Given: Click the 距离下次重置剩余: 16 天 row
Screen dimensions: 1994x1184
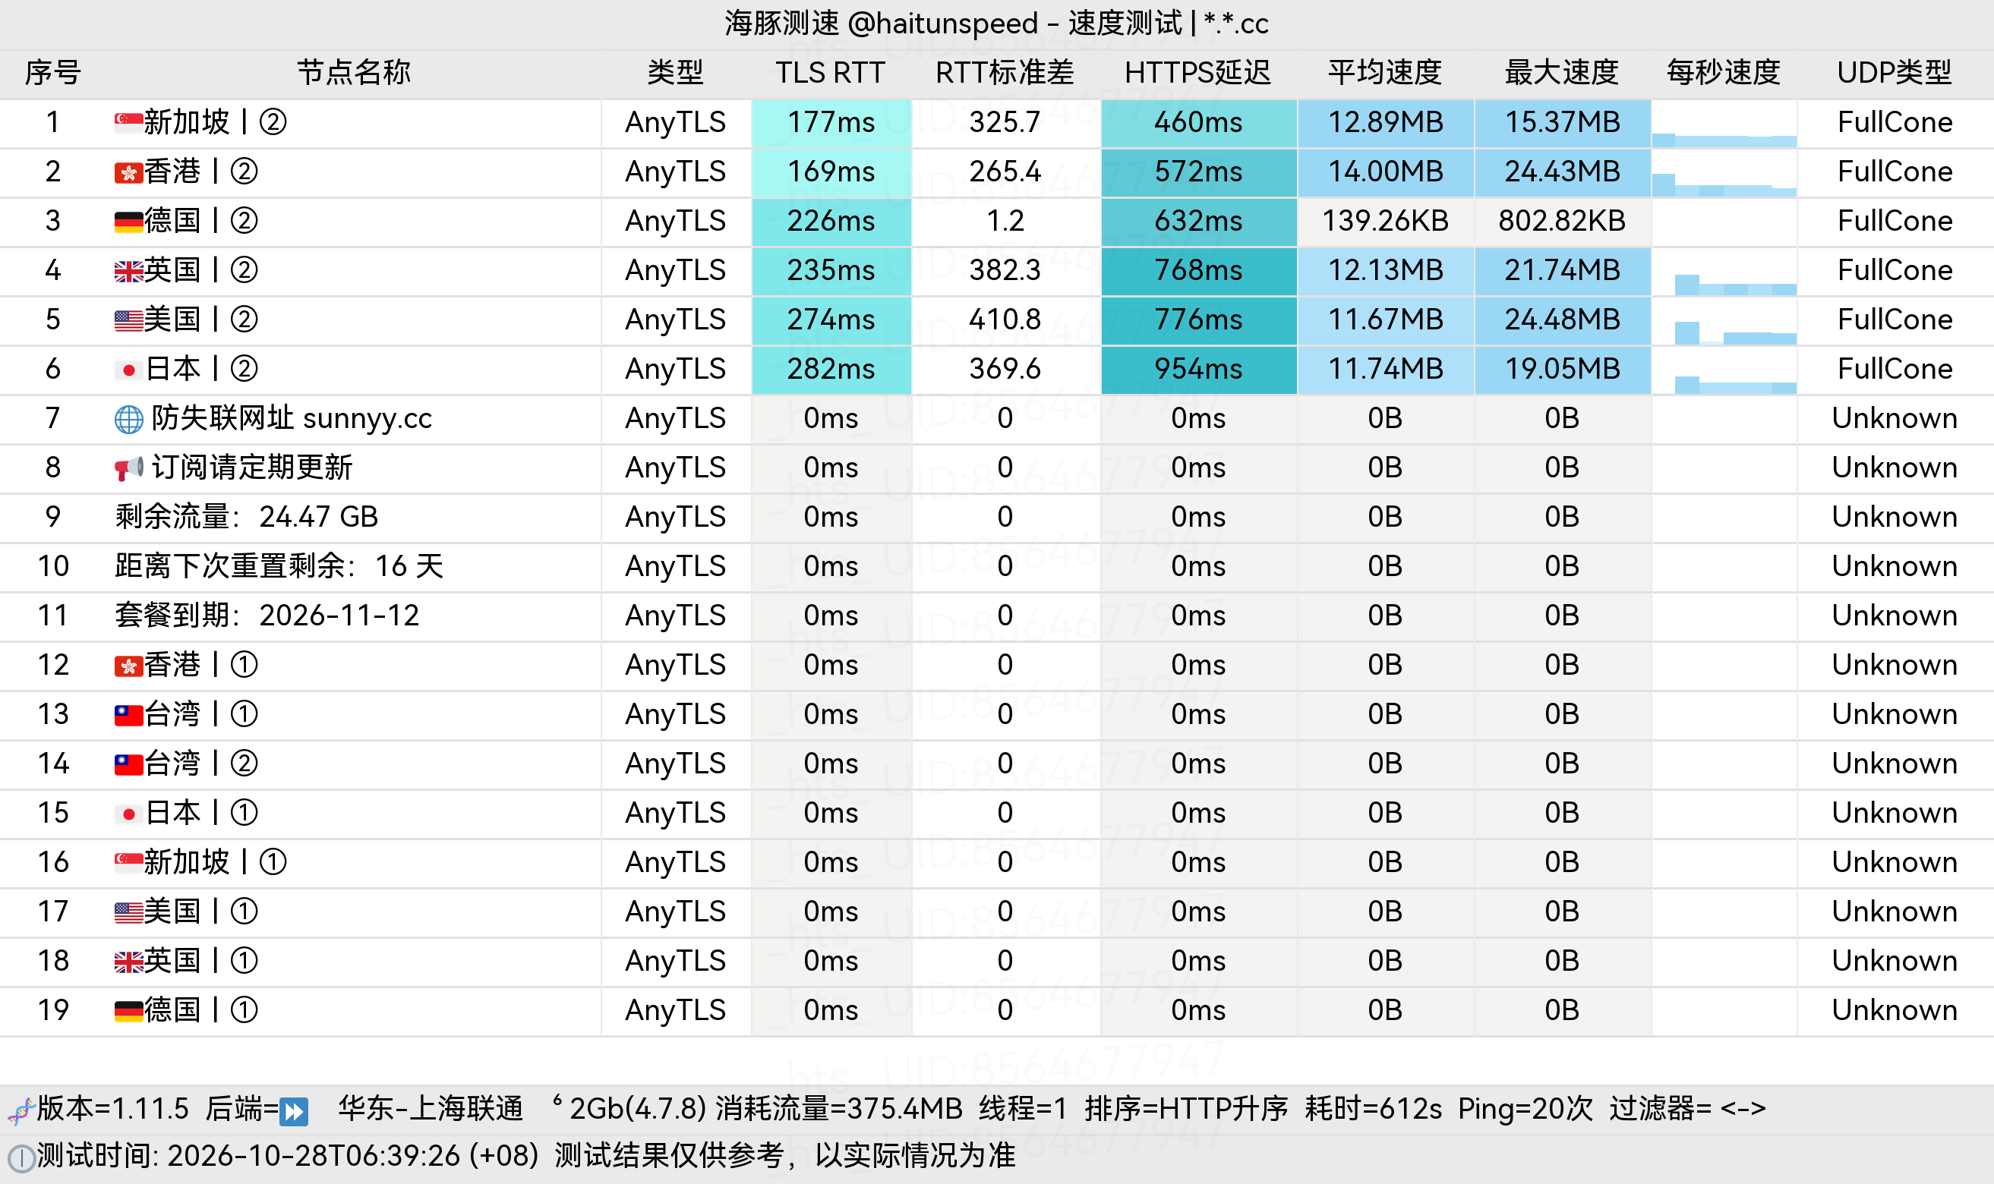Looking at the screenshot, I should pyautogui.click(x=997, y=566).
